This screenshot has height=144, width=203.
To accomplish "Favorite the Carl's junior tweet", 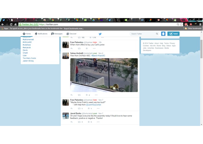I will [x=87, y=48].
